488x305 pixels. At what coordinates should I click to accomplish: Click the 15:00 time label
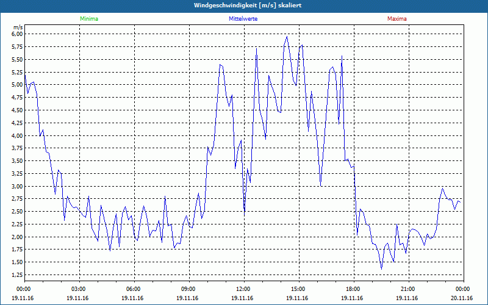click(x=298, y=289)
